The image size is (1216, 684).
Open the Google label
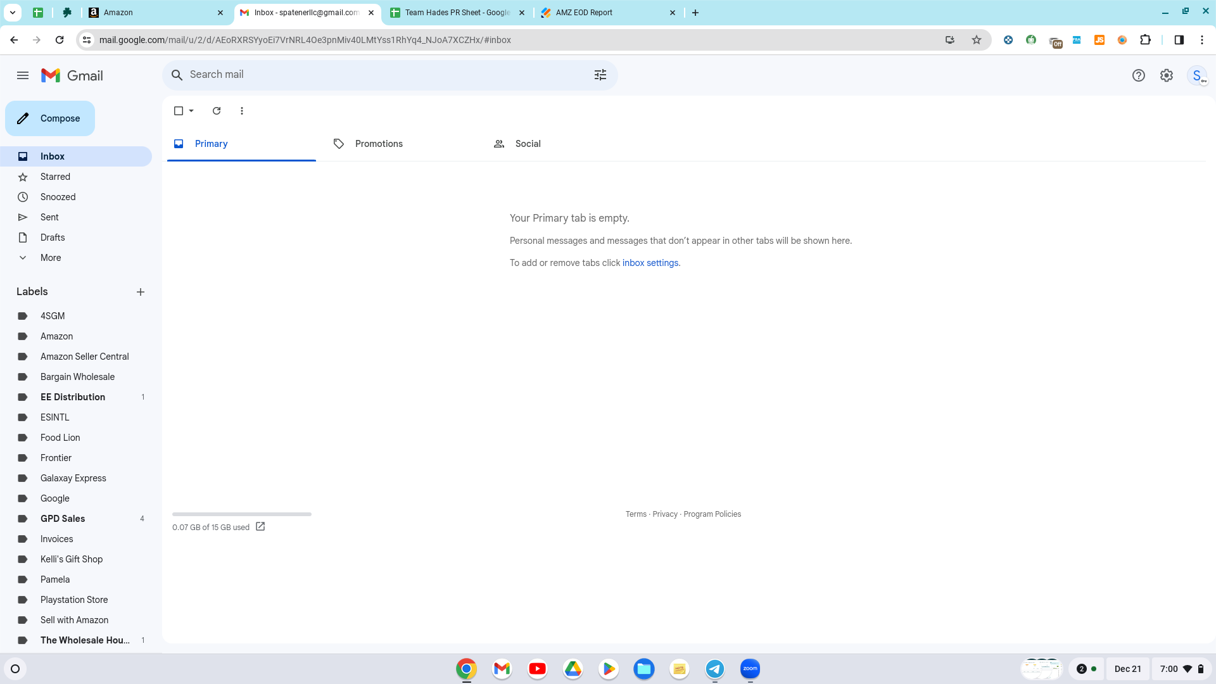click(76, 498)
